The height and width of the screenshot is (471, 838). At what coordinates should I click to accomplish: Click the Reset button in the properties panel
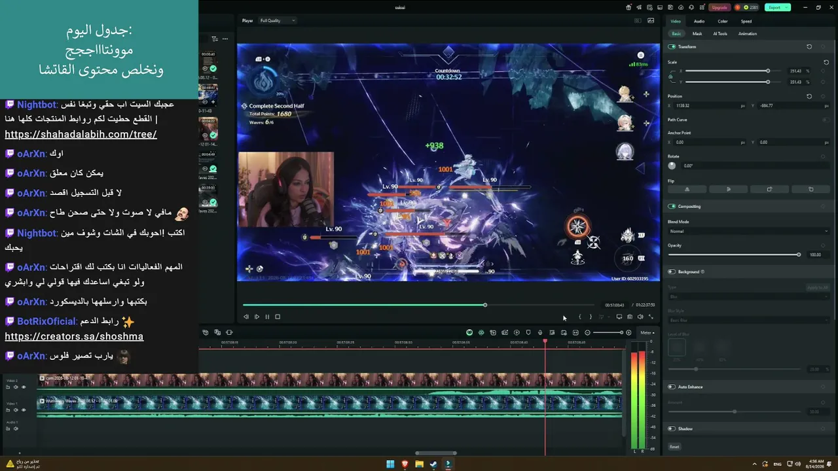pos(674,447)
